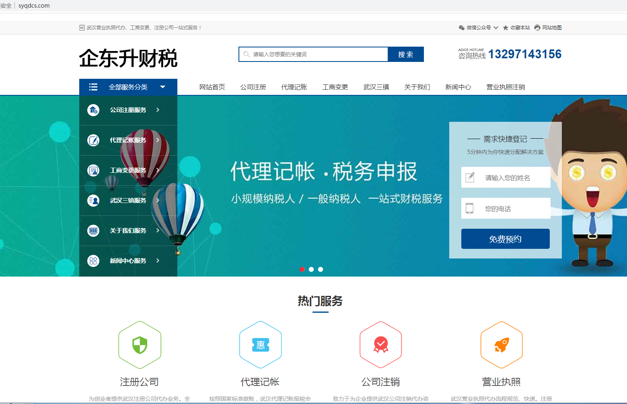The image size is (627, 404).
Task: Open the 全部服务分类 dropdown arrow
Action: [x=162, y=87]
